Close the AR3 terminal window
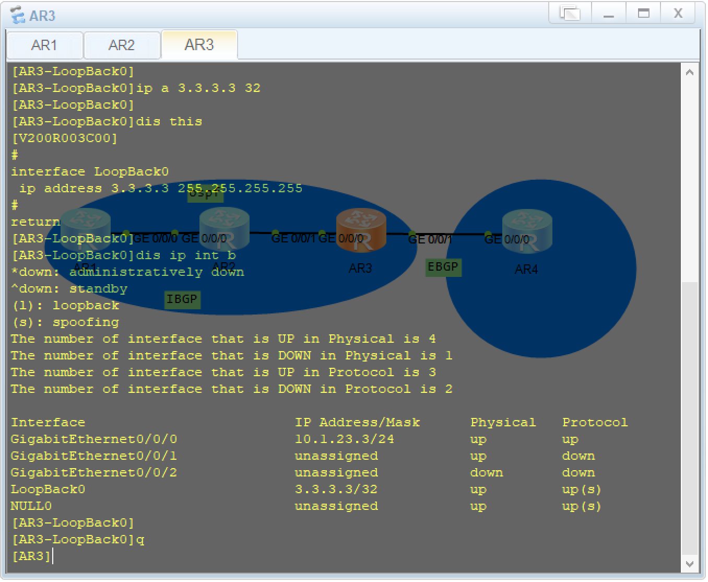This screenshot has height=582, width=708. pyautogui.click(x=678, y=13)
